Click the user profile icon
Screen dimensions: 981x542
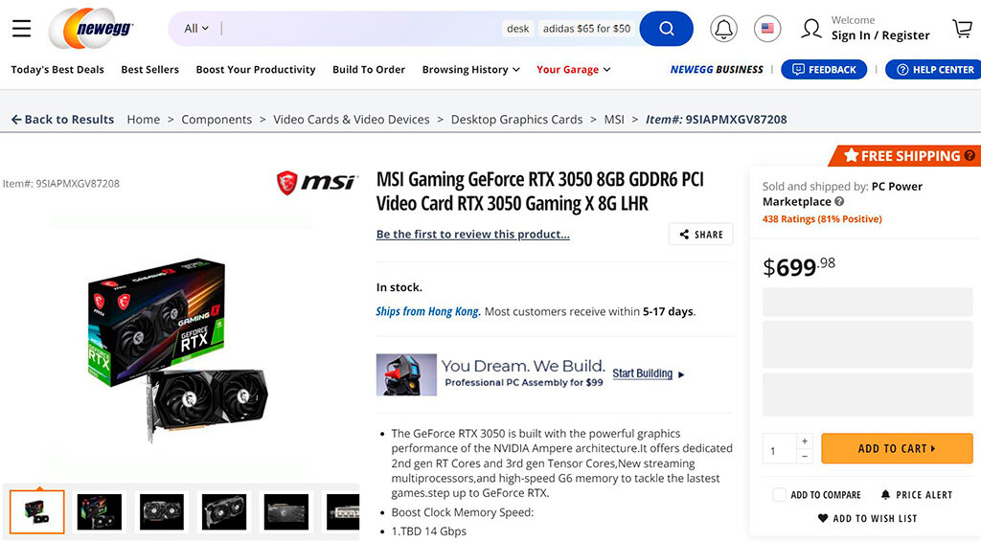[x=811, y=29]
